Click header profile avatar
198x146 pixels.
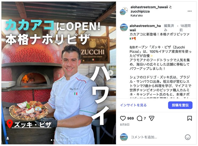tap(124, 11)
